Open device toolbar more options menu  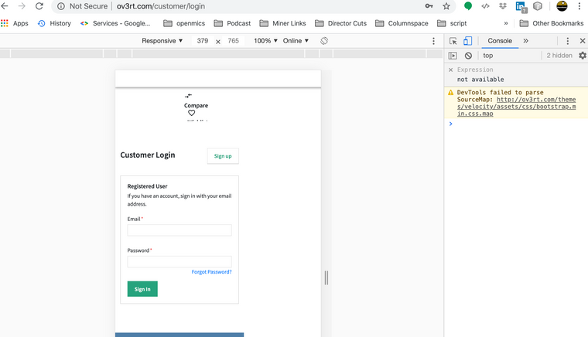click(433, 41)
